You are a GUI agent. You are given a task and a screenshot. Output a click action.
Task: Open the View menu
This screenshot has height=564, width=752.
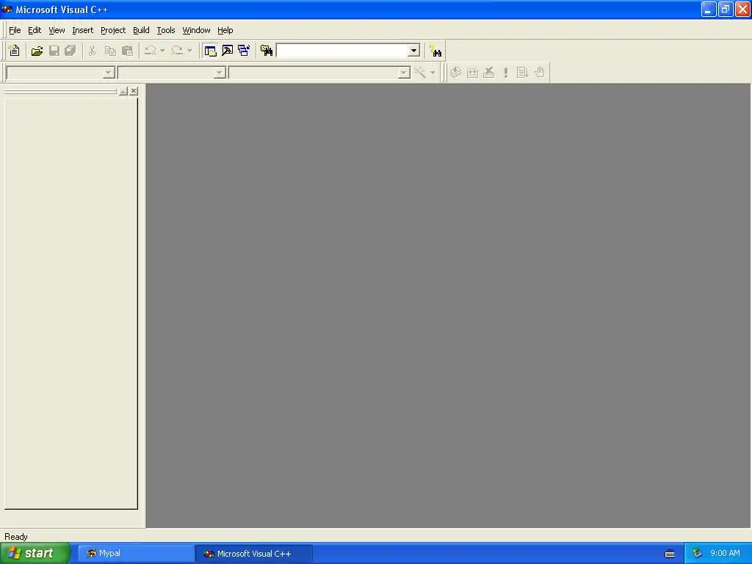point(57,30)
